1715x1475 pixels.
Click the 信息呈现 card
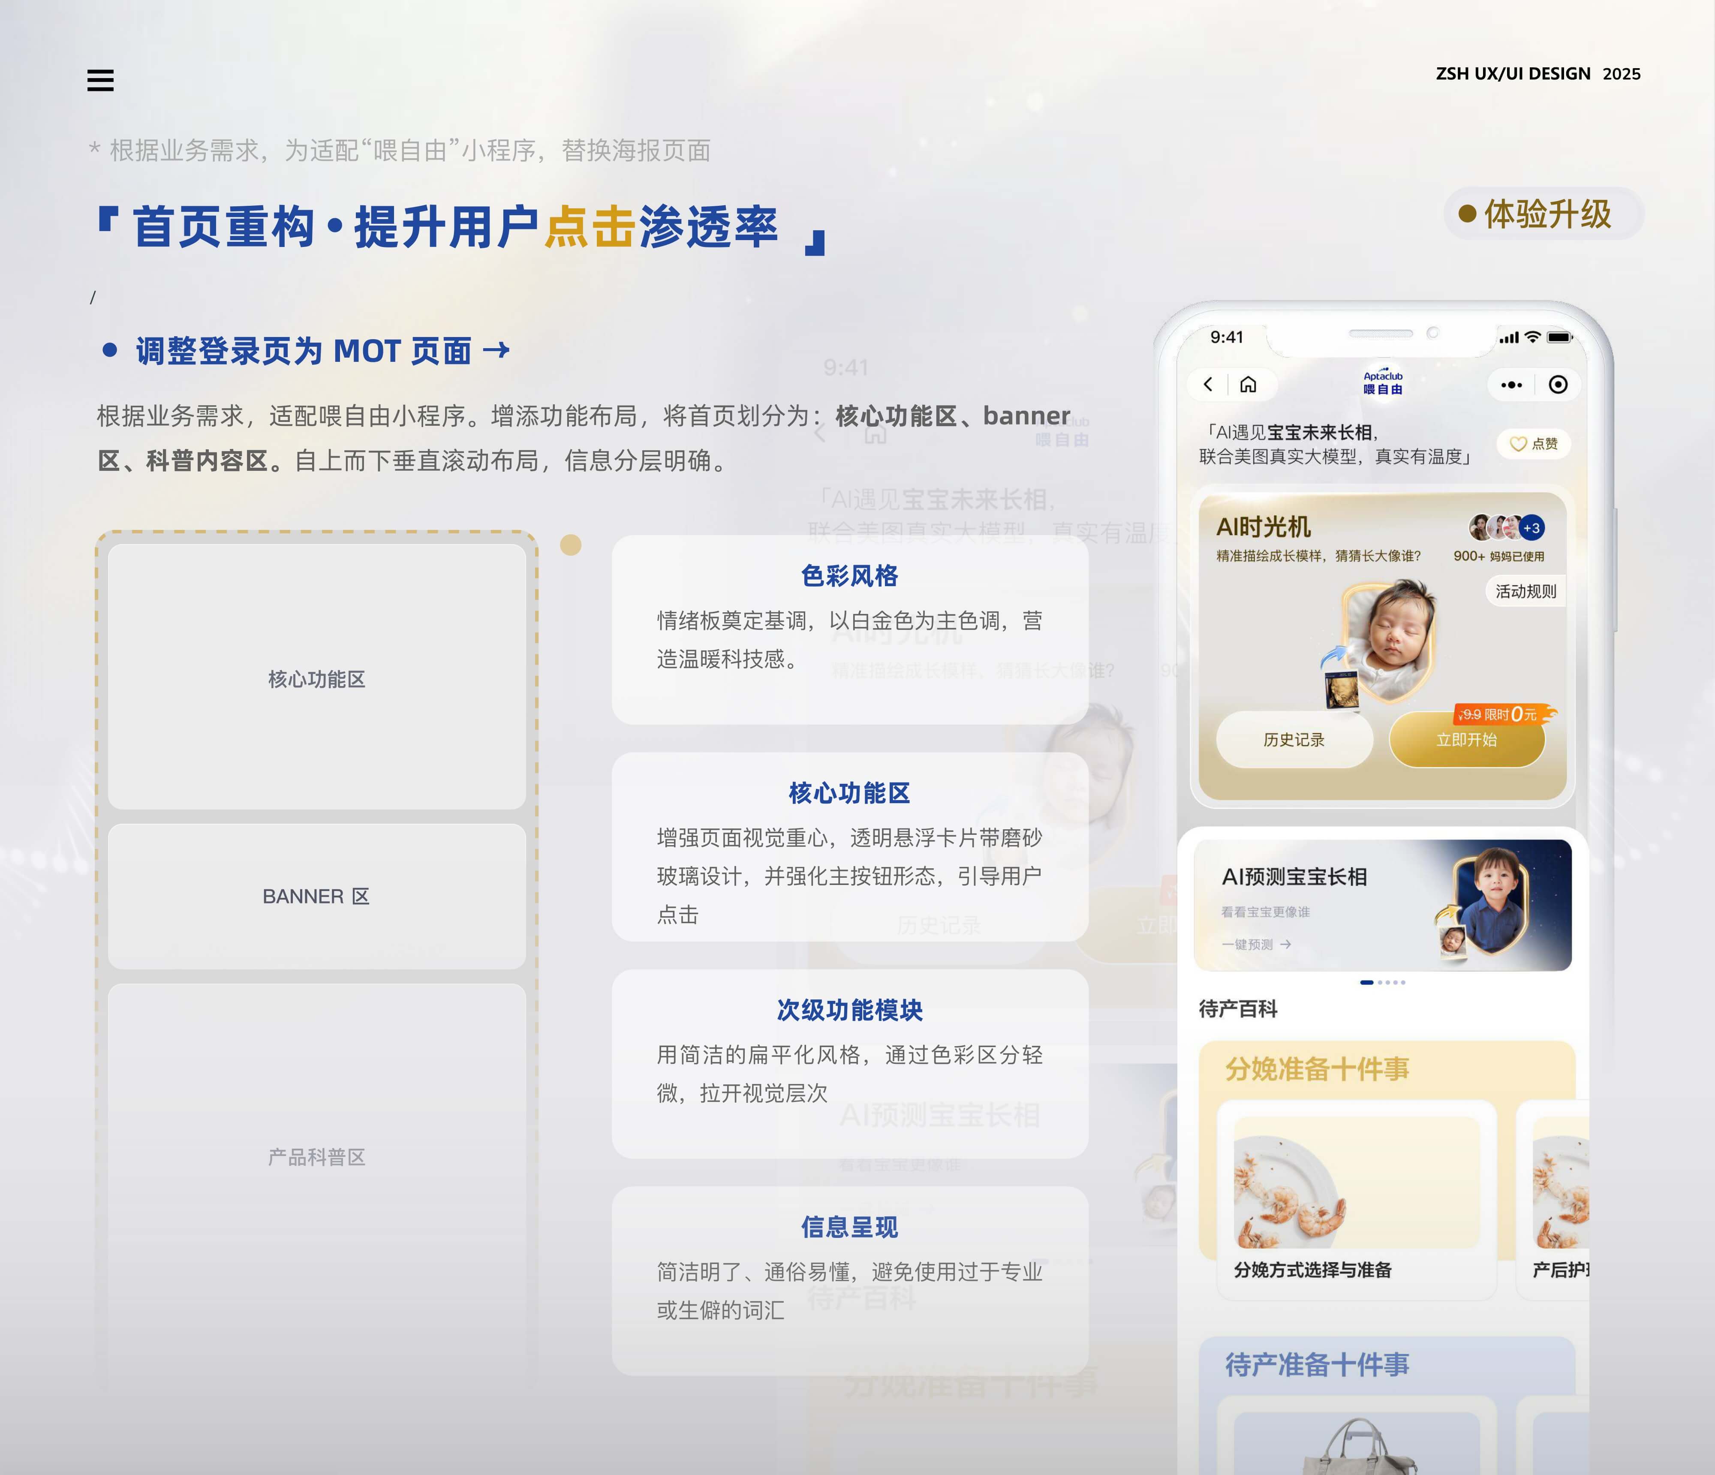pos(850,1280)
